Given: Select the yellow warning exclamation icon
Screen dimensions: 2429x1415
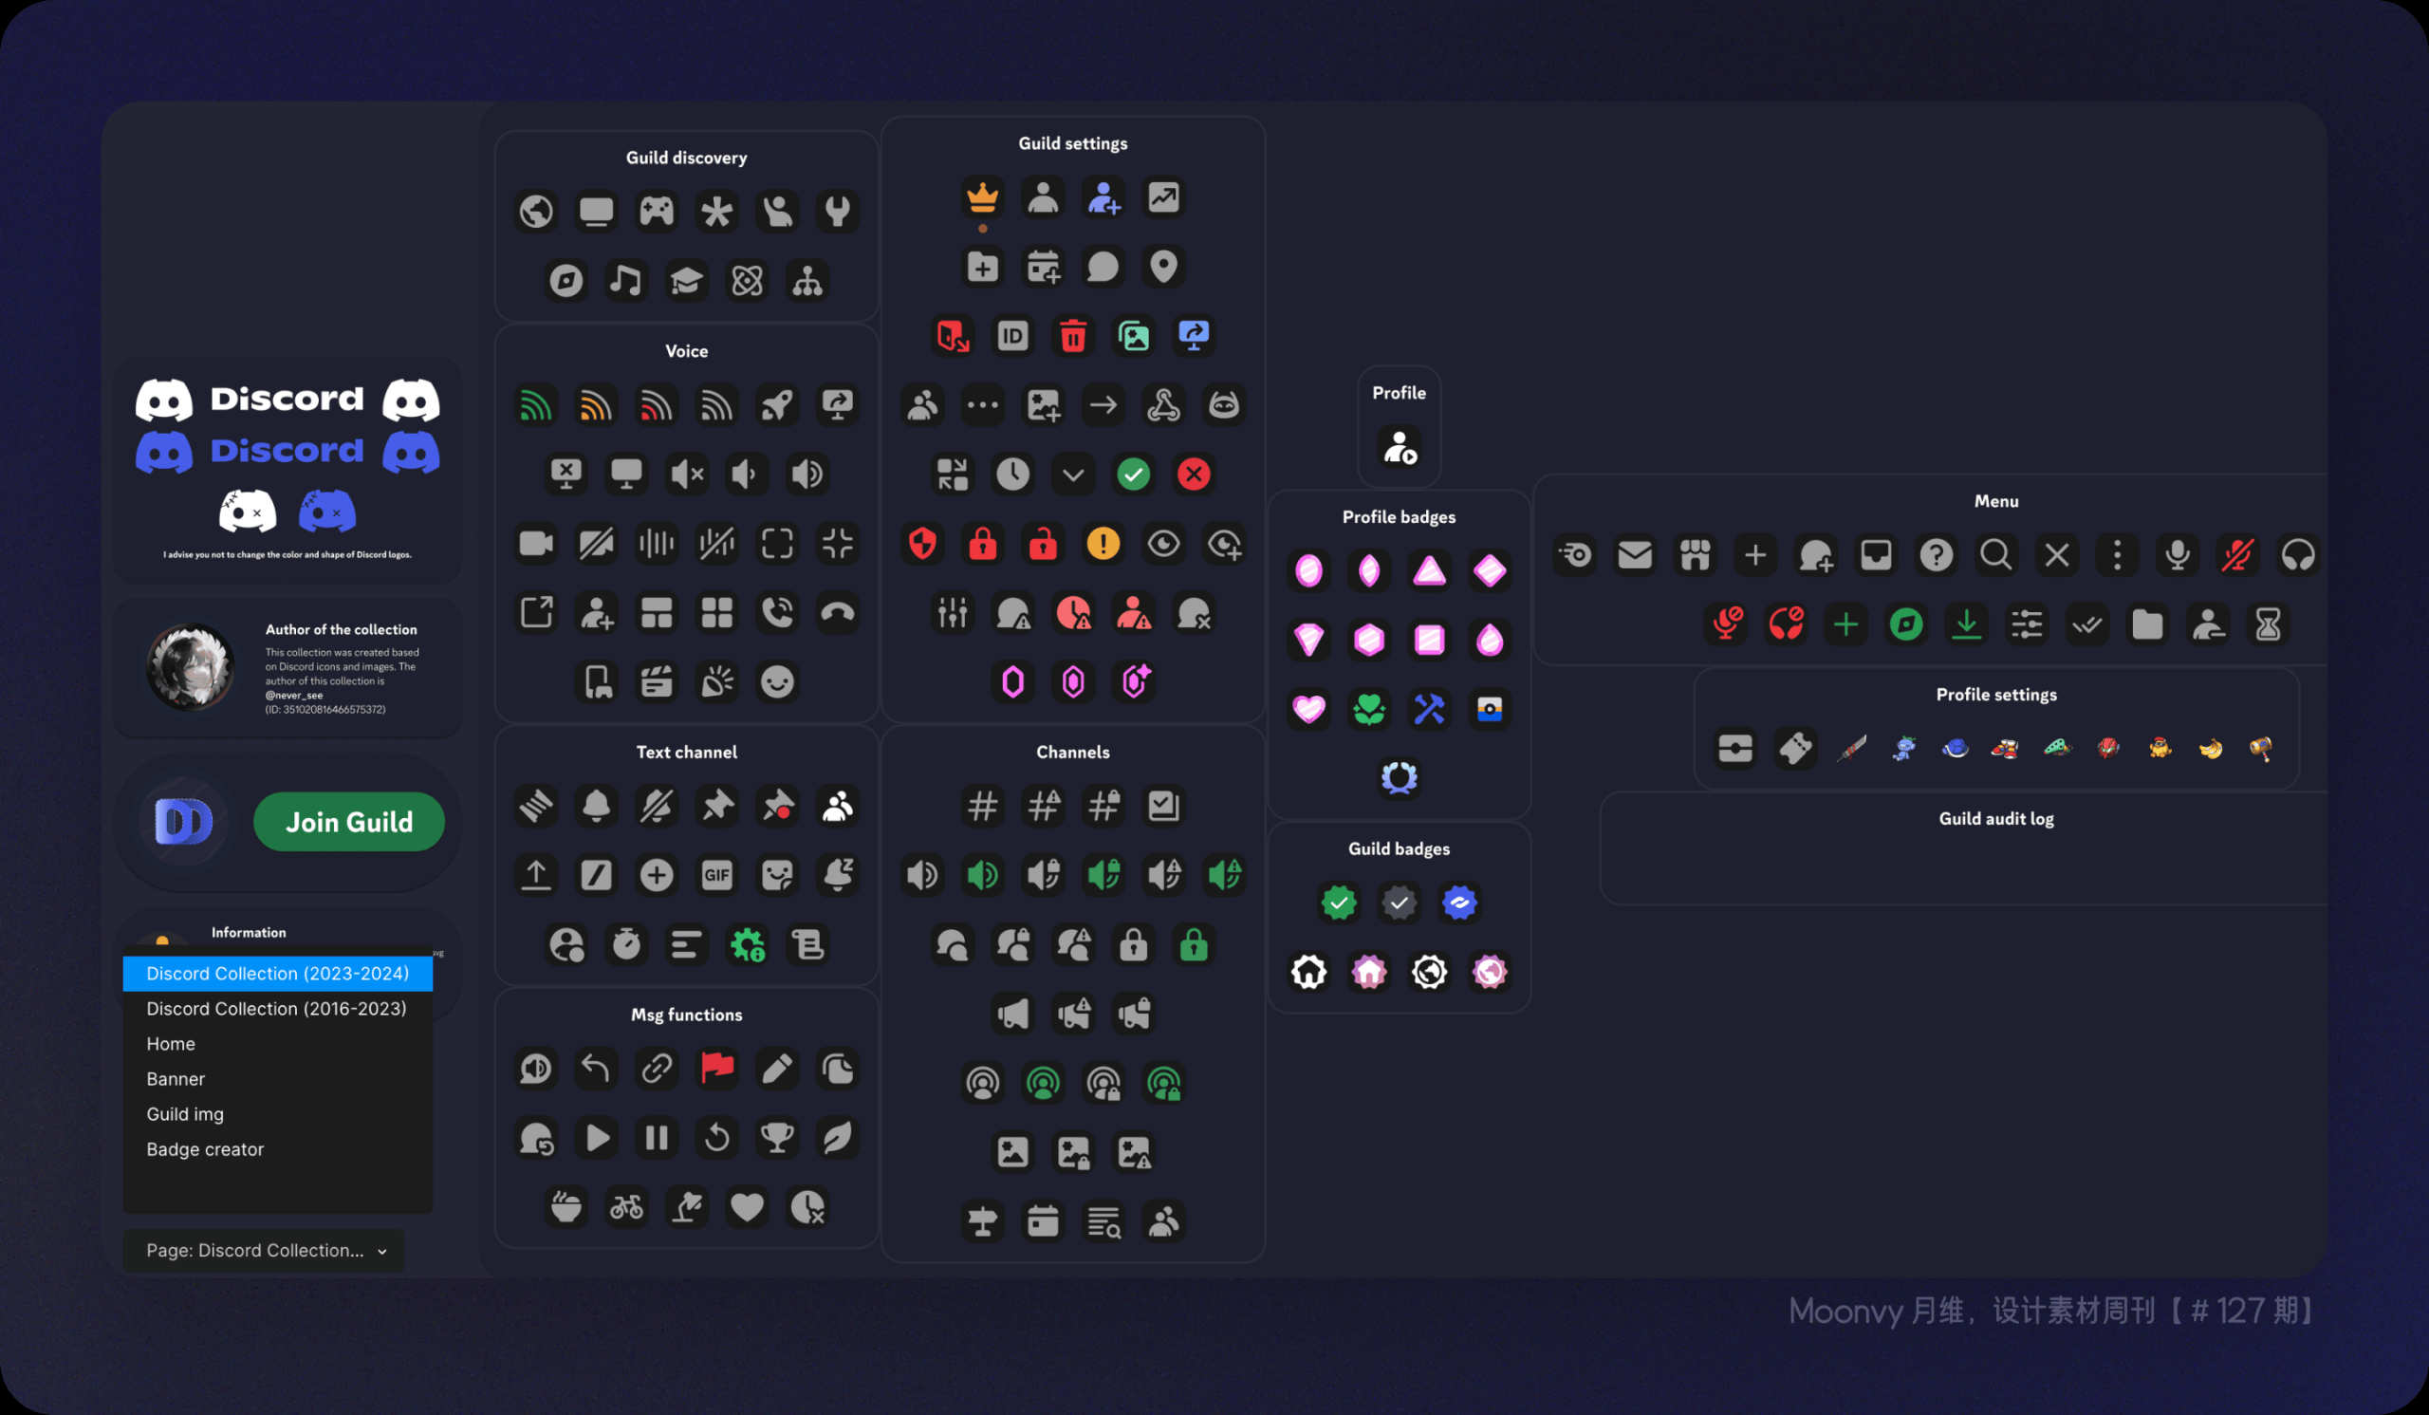Looking at the screenshot, I should [1103, 544].
